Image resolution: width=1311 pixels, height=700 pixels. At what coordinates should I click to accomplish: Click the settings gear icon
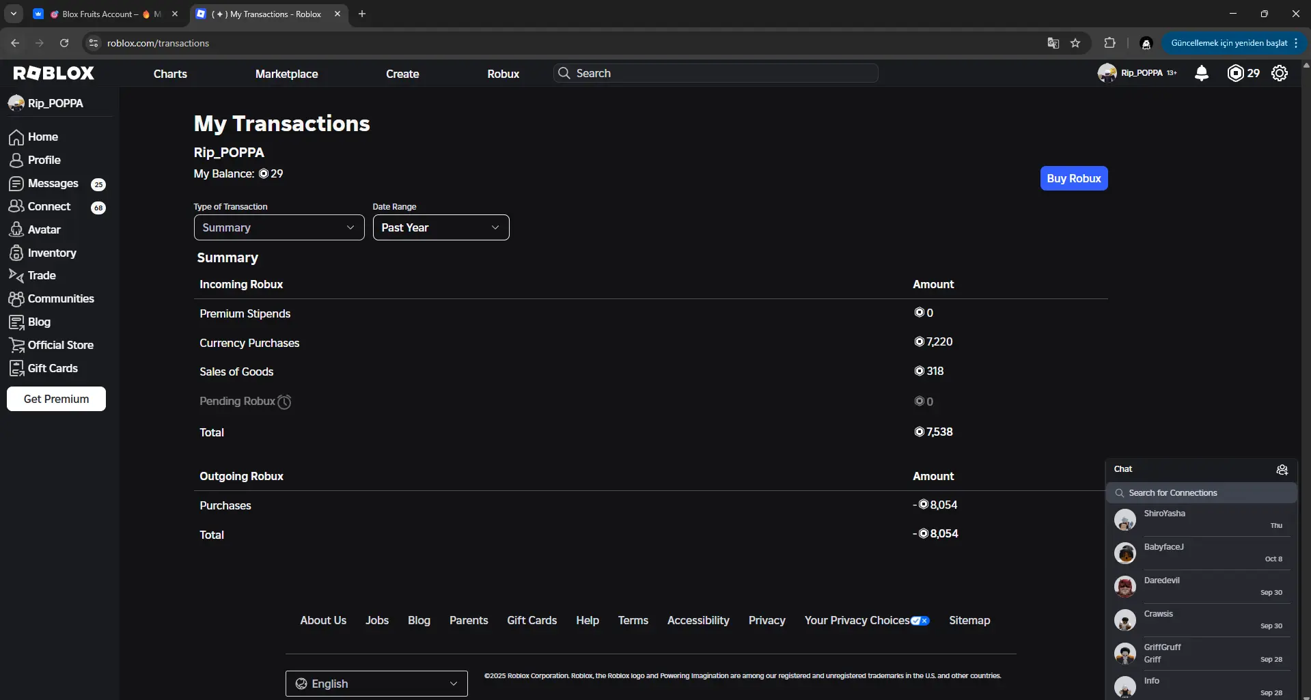1279,73
